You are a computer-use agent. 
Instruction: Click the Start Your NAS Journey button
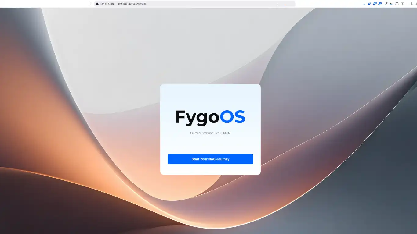[210, 159]
